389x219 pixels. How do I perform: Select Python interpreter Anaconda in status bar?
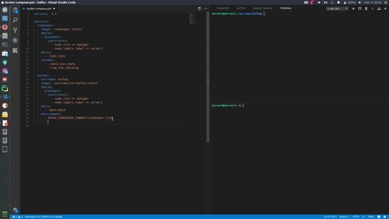[x=43, y=217]
